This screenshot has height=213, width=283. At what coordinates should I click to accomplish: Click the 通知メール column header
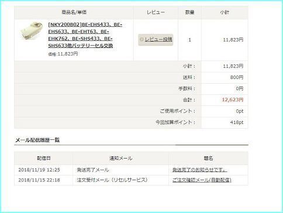[120, 158]
